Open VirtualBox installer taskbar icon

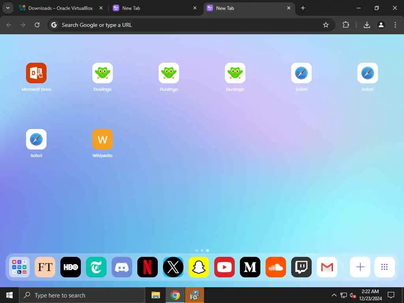point(195,295)
